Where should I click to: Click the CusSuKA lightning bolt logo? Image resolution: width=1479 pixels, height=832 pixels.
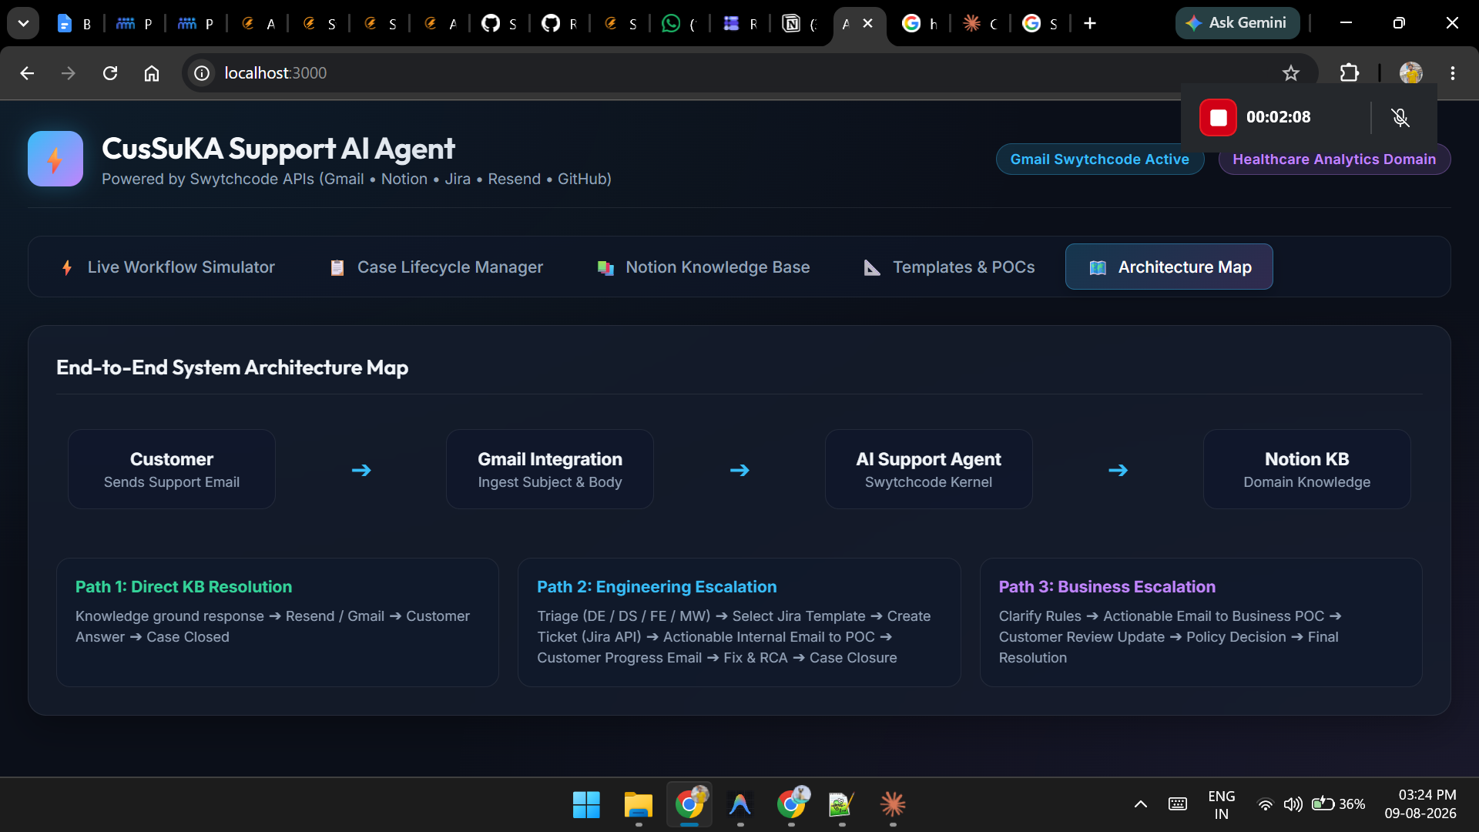(55, 159)
